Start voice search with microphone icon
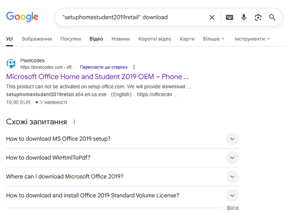This screenshot has height=214, width=287. coord(244,17)
